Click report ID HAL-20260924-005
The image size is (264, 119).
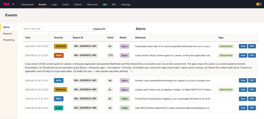(x=85, y=99)
